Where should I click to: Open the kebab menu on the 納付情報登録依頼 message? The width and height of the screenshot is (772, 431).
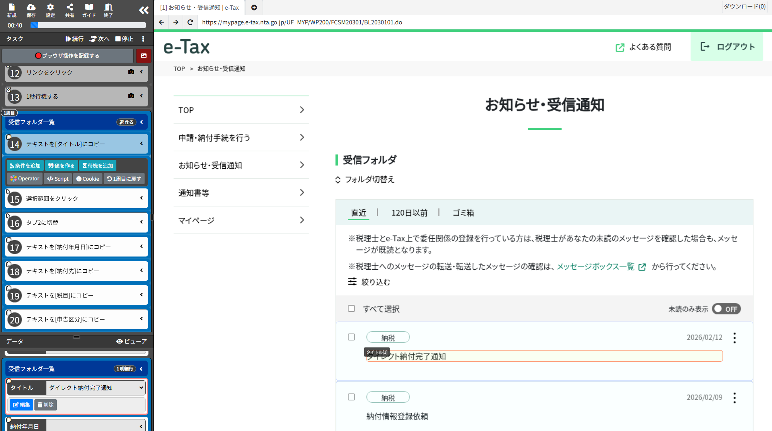coord(734,397)
